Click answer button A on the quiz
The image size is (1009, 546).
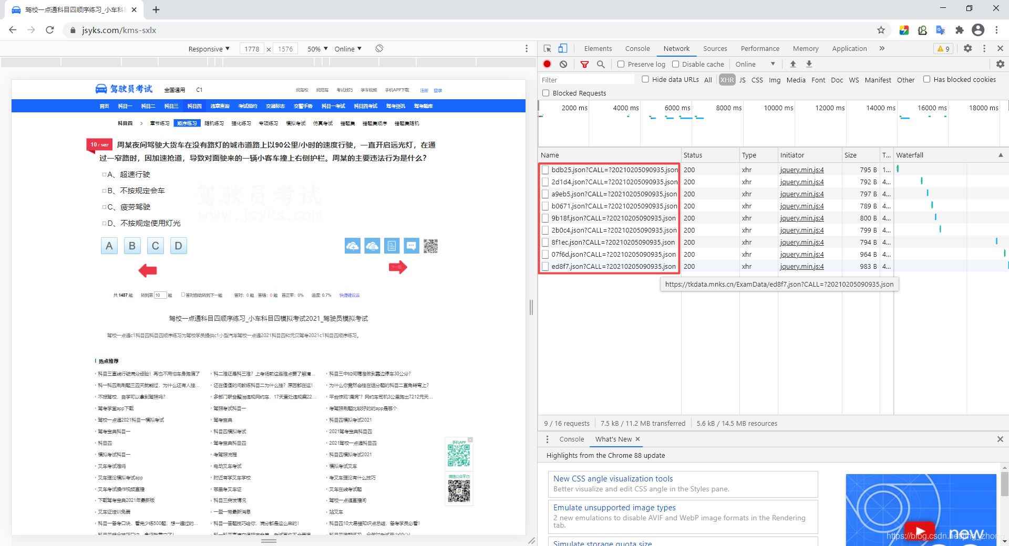(x=109, y=246)
